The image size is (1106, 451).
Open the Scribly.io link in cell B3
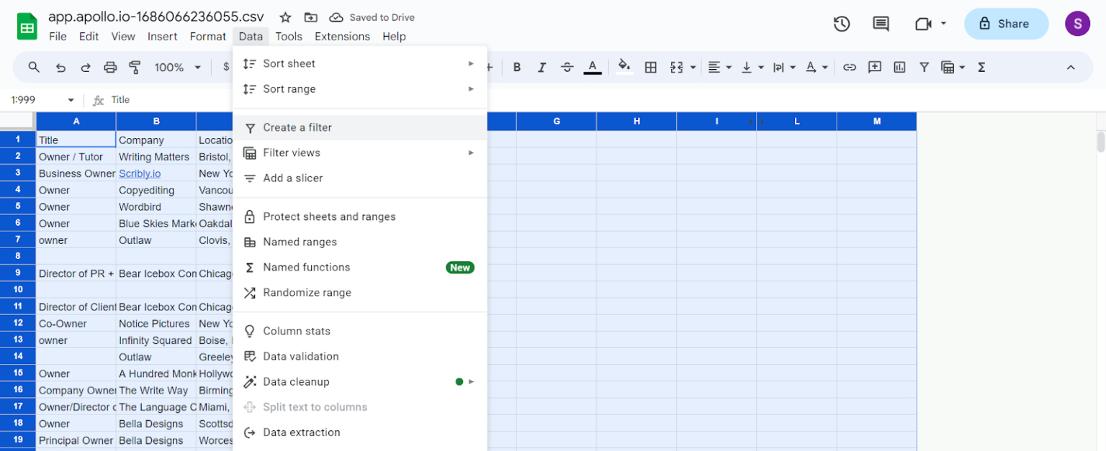140,173
